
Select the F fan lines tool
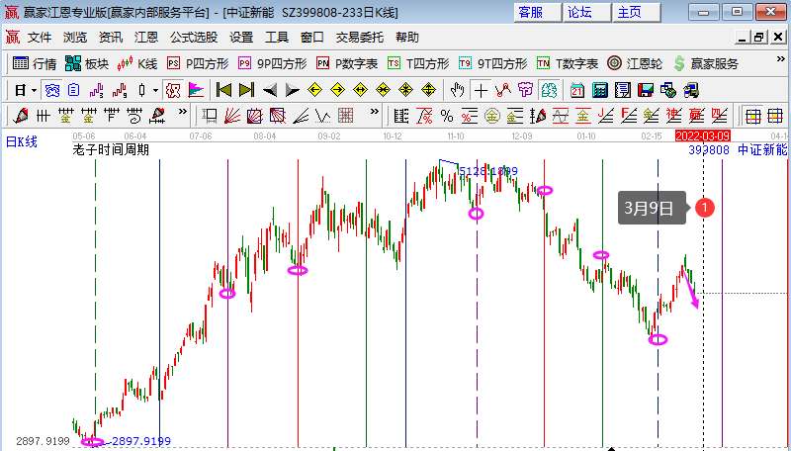(629, 116)
